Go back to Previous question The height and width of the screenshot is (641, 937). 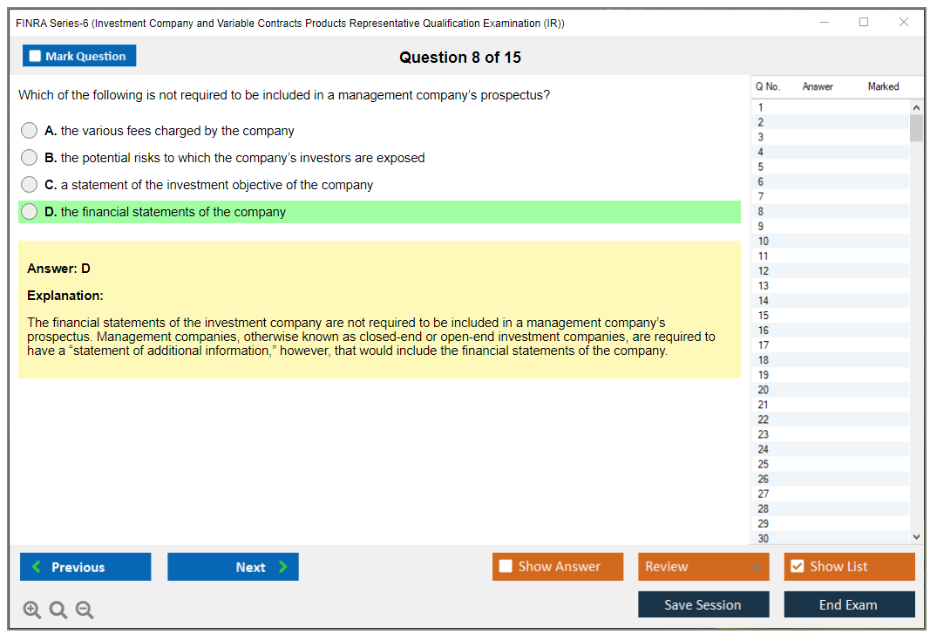85,567
